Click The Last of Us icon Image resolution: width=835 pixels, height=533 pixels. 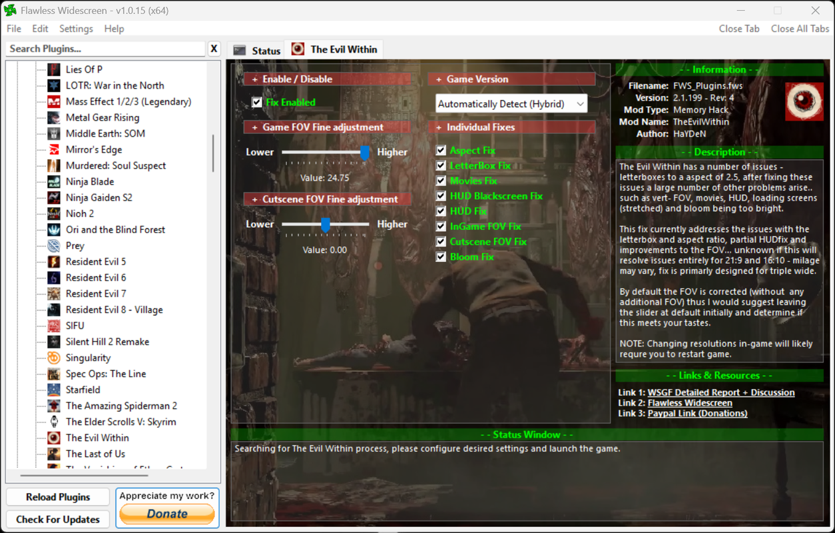pos(54,453)
